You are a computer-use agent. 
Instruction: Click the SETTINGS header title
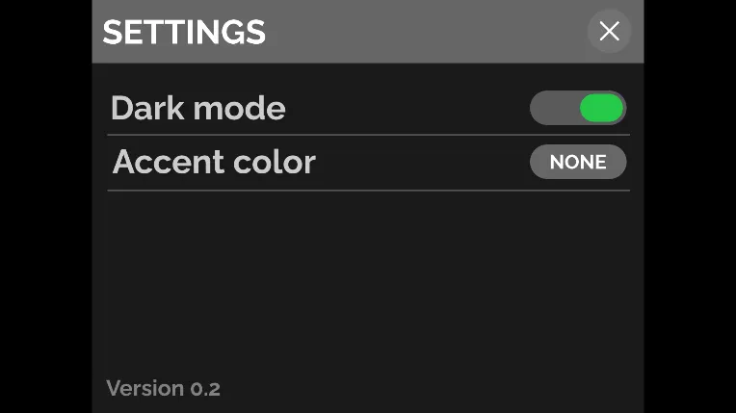click(184, 33)
